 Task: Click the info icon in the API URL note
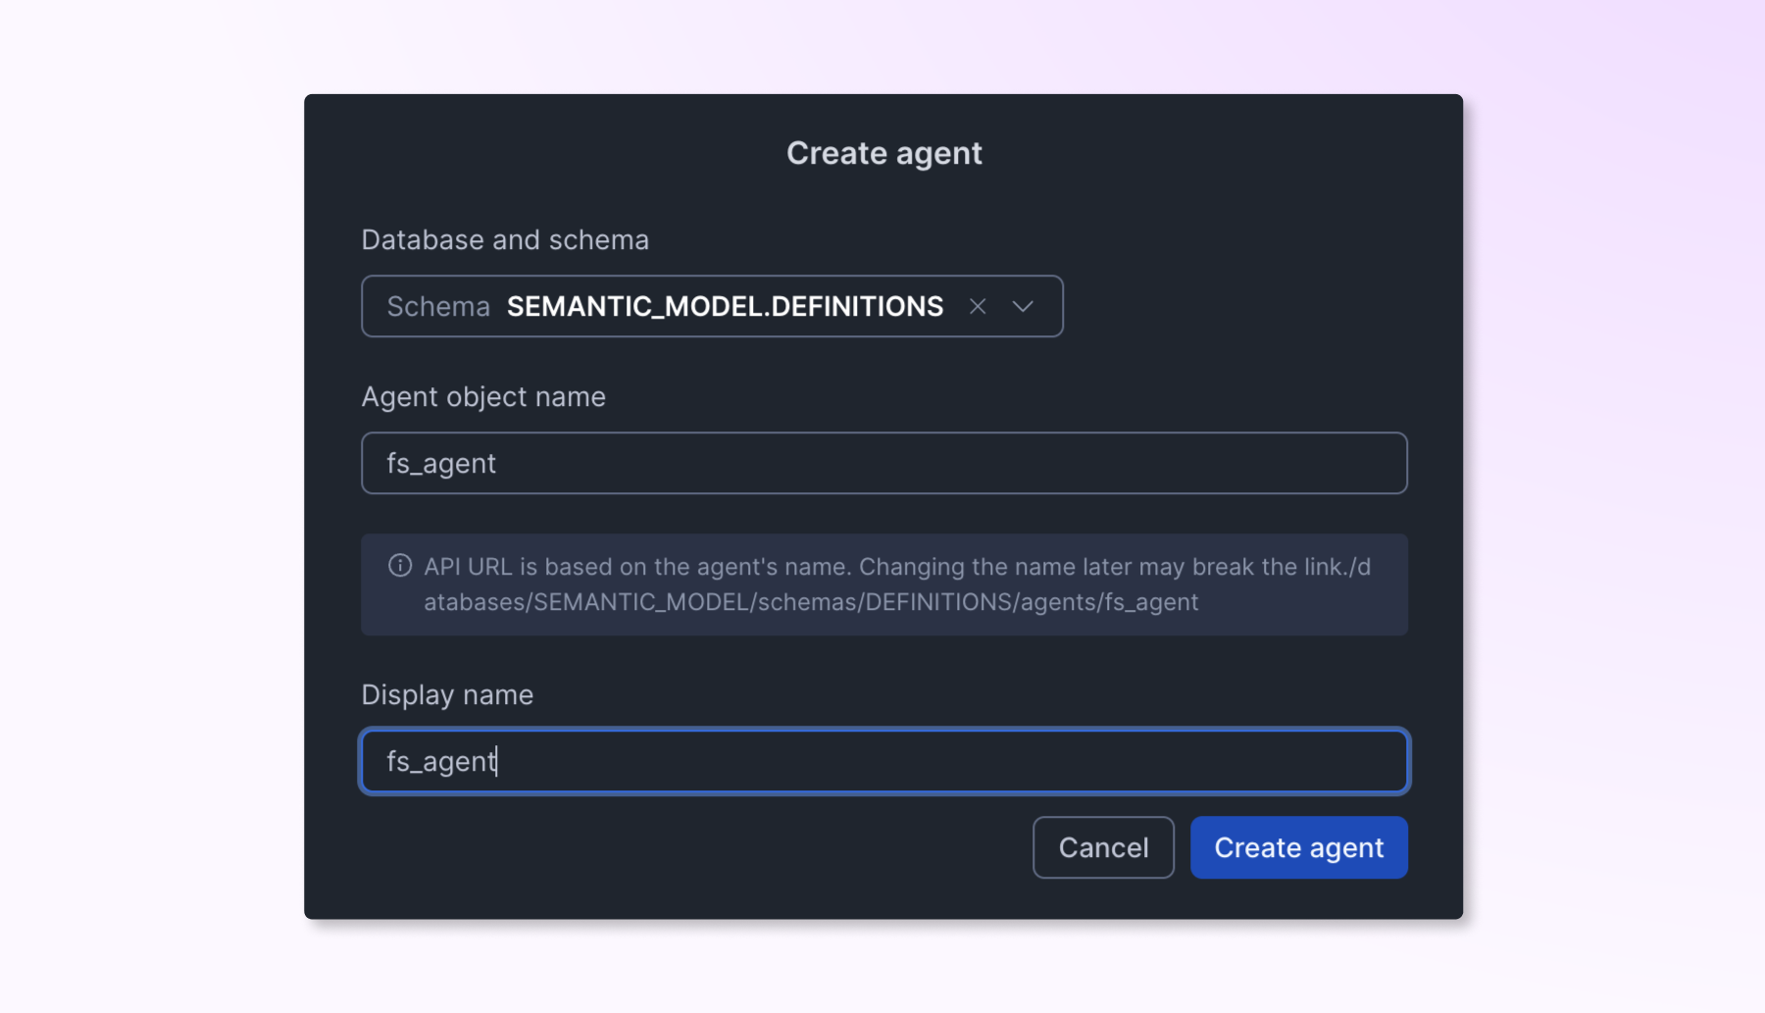coord(398,565)
